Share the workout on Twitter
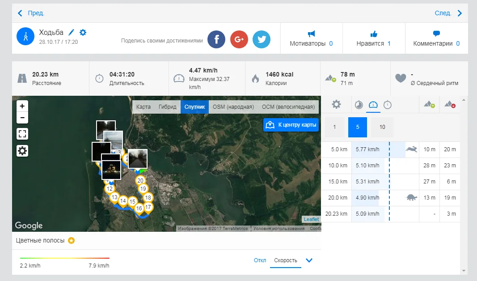This screenshot has height=281, width=477. click(262, 40)
